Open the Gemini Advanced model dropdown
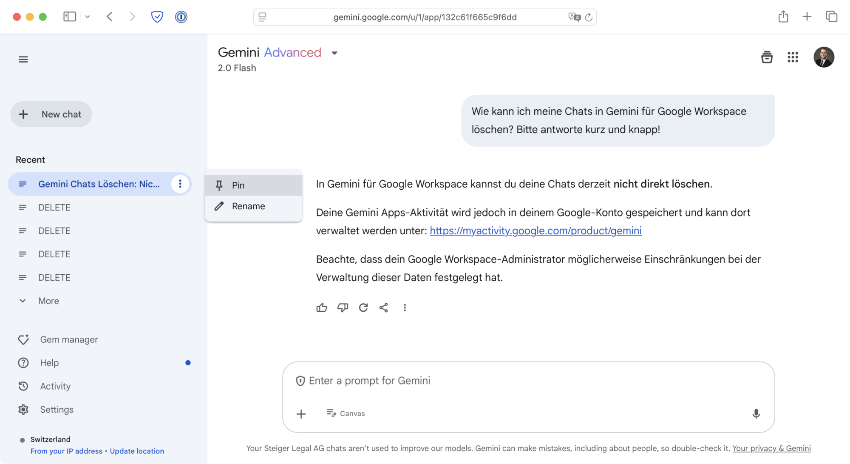 (x=334, y=53)
